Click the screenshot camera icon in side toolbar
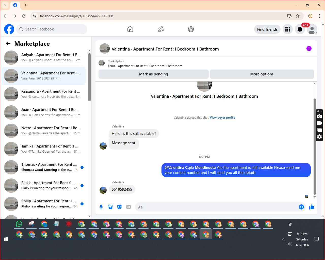 tap(319, 116)
